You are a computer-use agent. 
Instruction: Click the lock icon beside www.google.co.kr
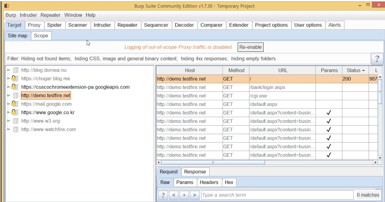coord(14,112)
